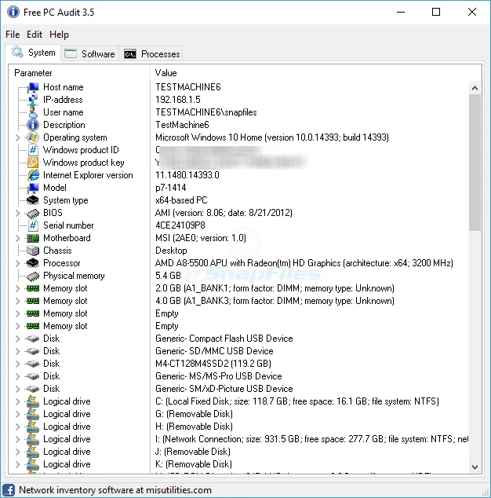Minimize the Free PC Audit window
The height and width of the screenshot is (498, 491).
(401, 12)
